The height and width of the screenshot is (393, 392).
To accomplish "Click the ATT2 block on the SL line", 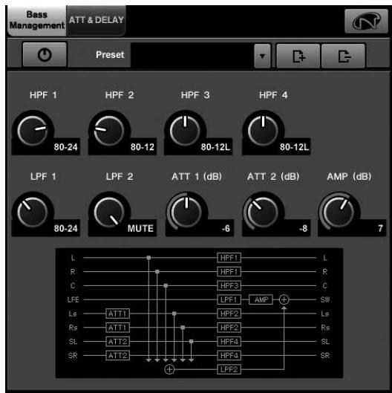I will click(118, 342).
